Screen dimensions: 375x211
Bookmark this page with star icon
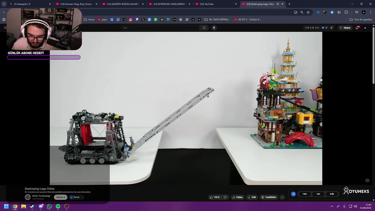[x=308, y=12]
